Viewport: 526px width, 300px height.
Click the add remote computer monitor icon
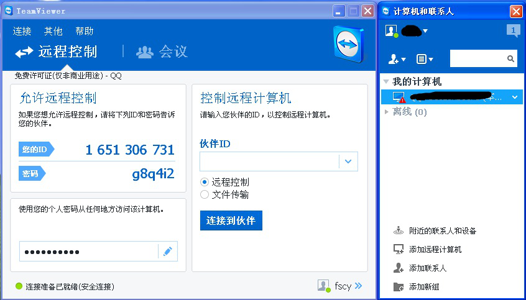coord(398,249)
